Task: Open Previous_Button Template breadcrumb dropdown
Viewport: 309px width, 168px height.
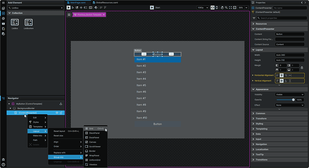Action: (104, 15)
